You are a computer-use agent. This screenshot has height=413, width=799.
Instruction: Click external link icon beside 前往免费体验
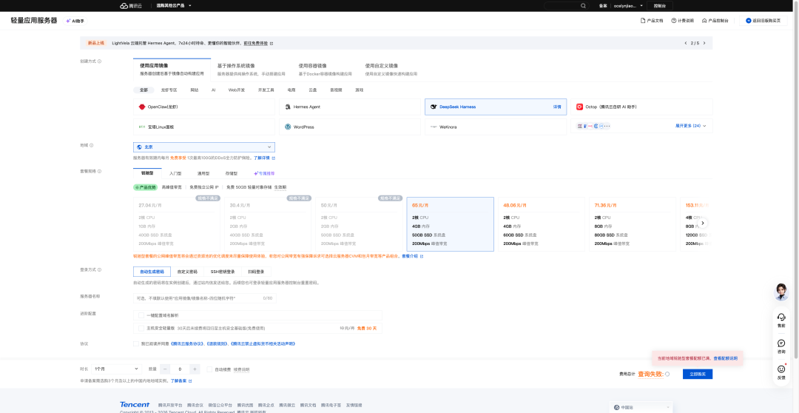(x=272, y=44)
